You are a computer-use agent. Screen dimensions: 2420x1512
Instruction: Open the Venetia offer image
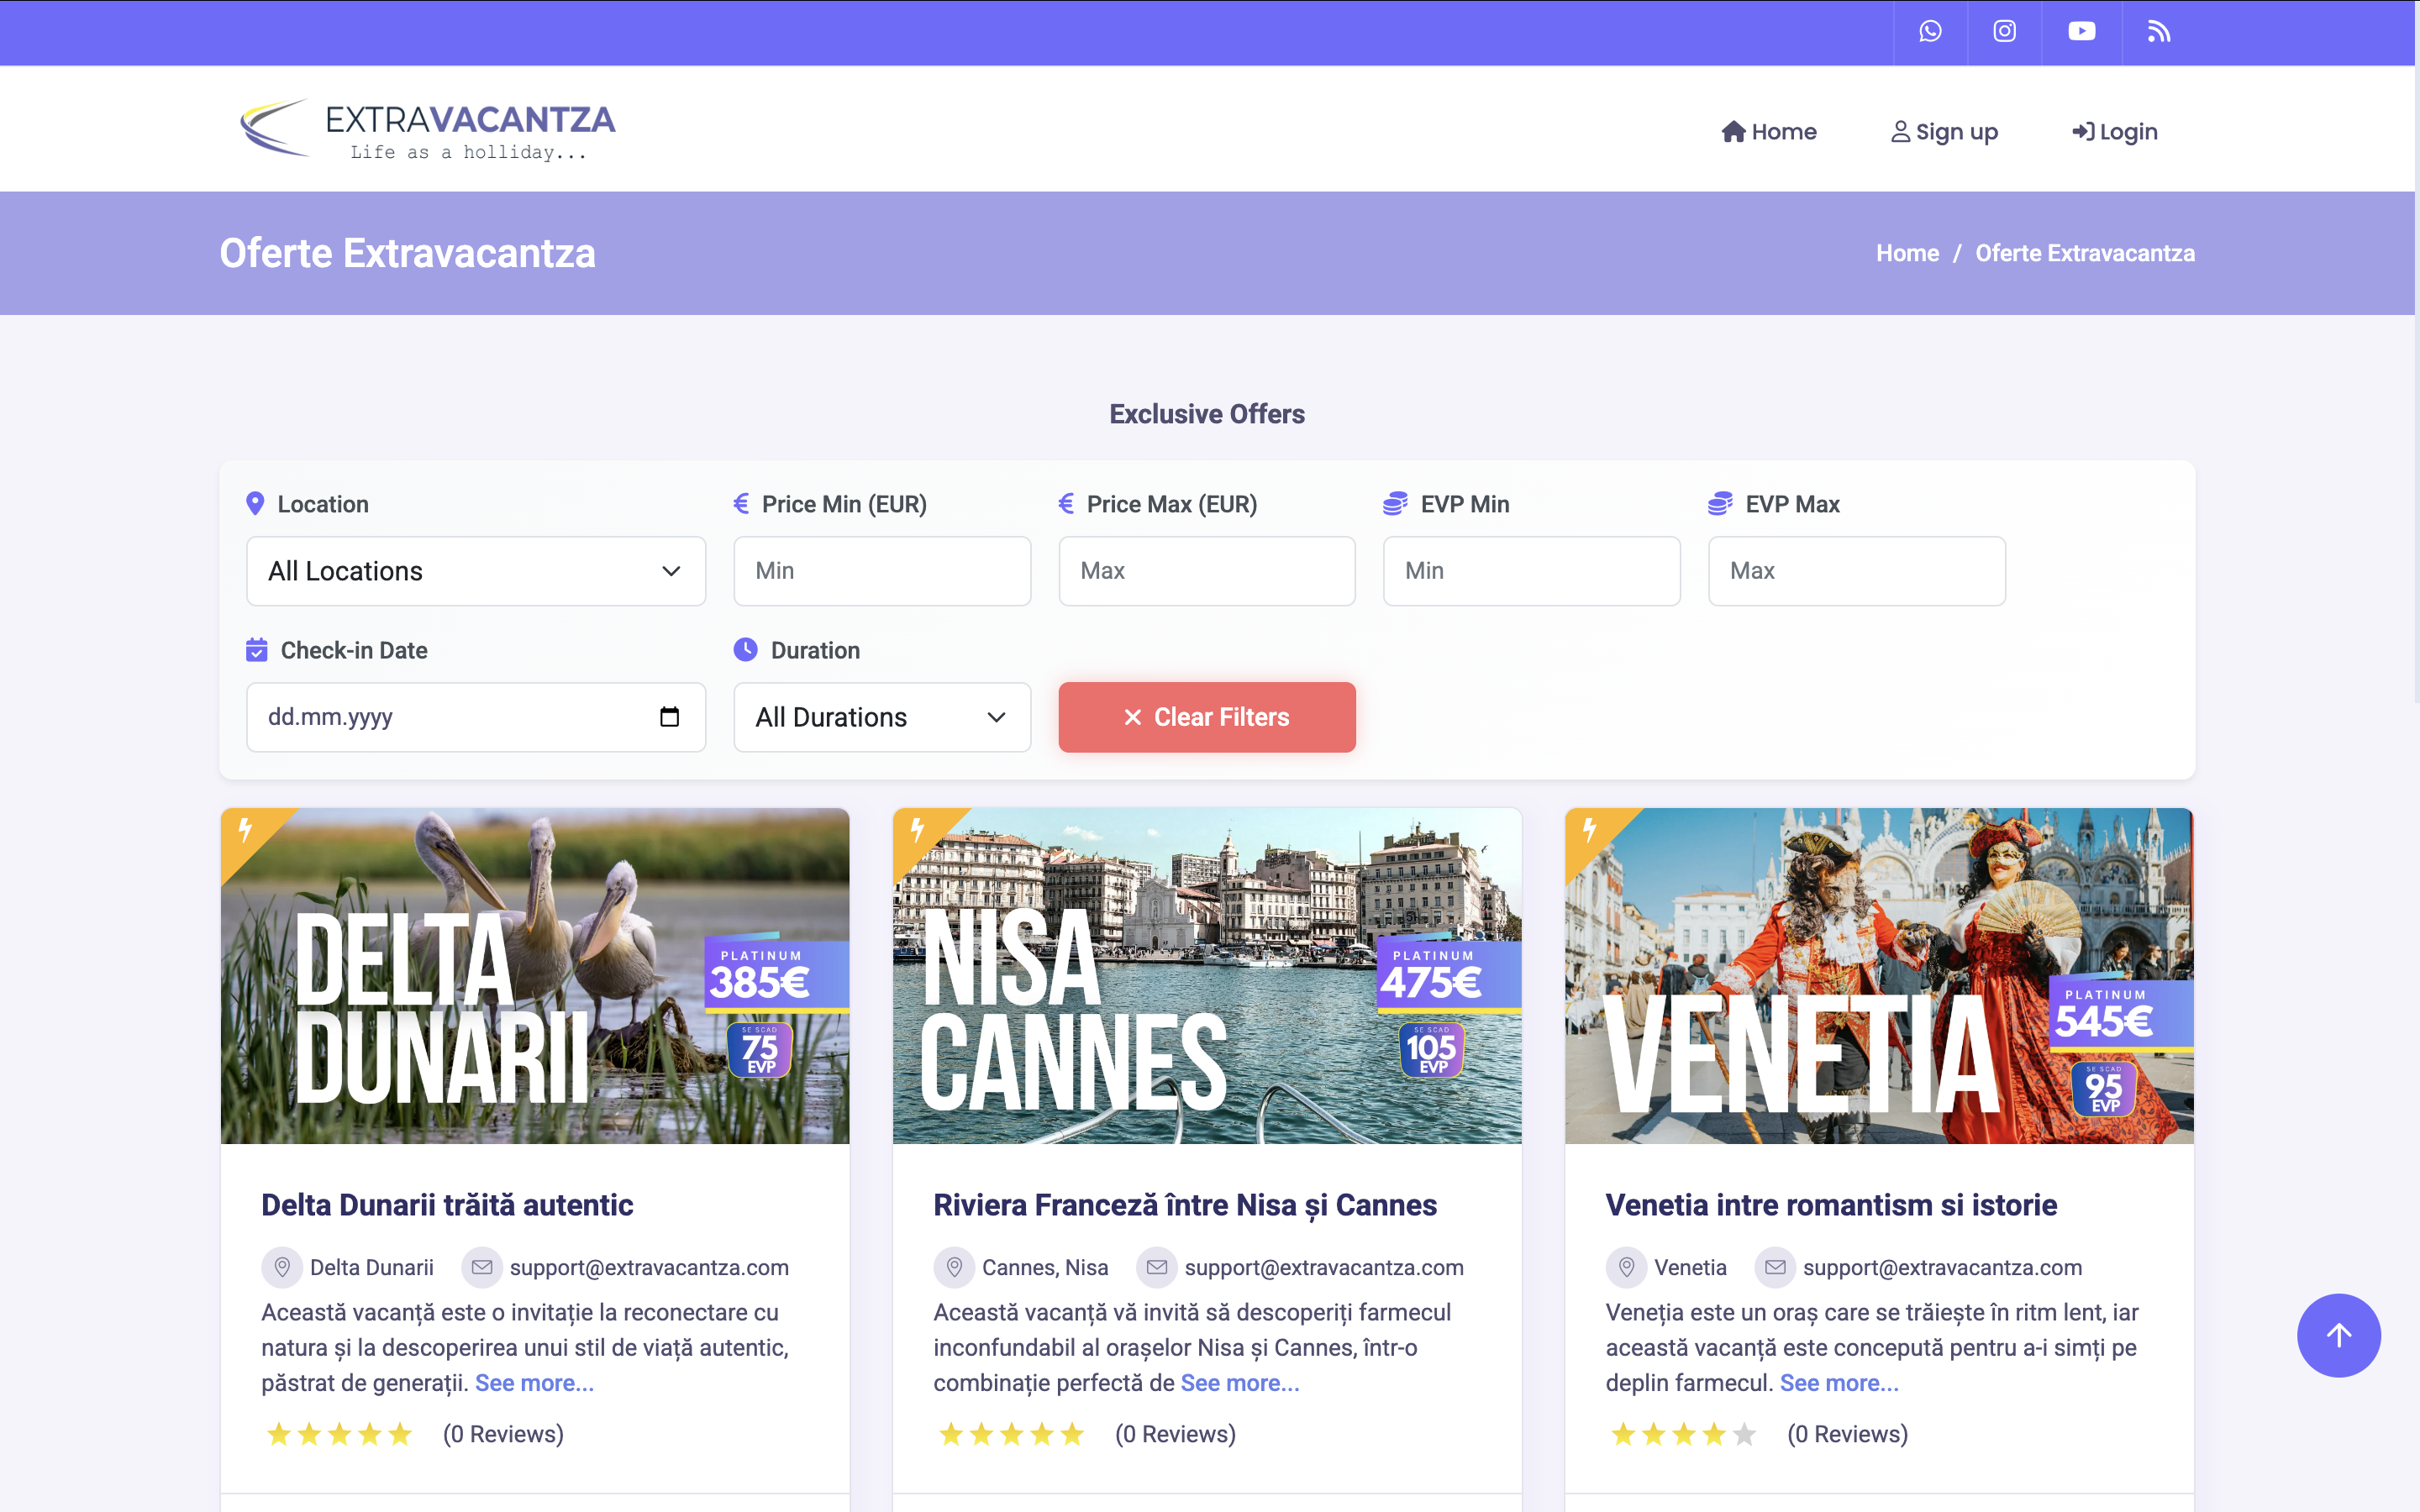[1878, 975]
